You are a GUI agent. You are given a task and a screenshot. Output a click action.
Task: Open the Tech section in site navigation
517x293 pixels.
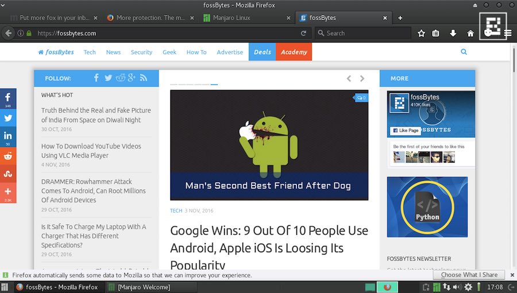tap(90, 52)
